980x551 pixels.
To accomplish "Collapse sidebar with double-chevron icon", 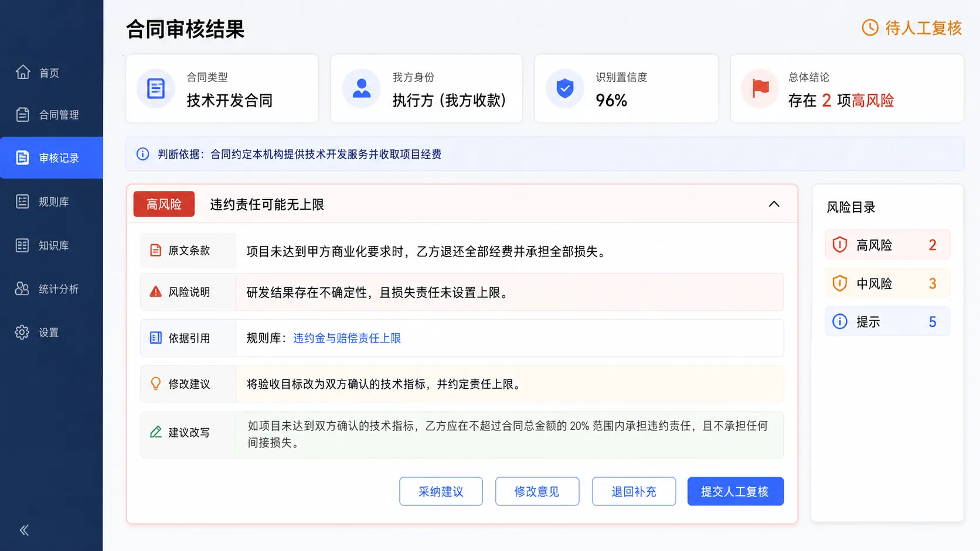I will [x=24, y=530].
